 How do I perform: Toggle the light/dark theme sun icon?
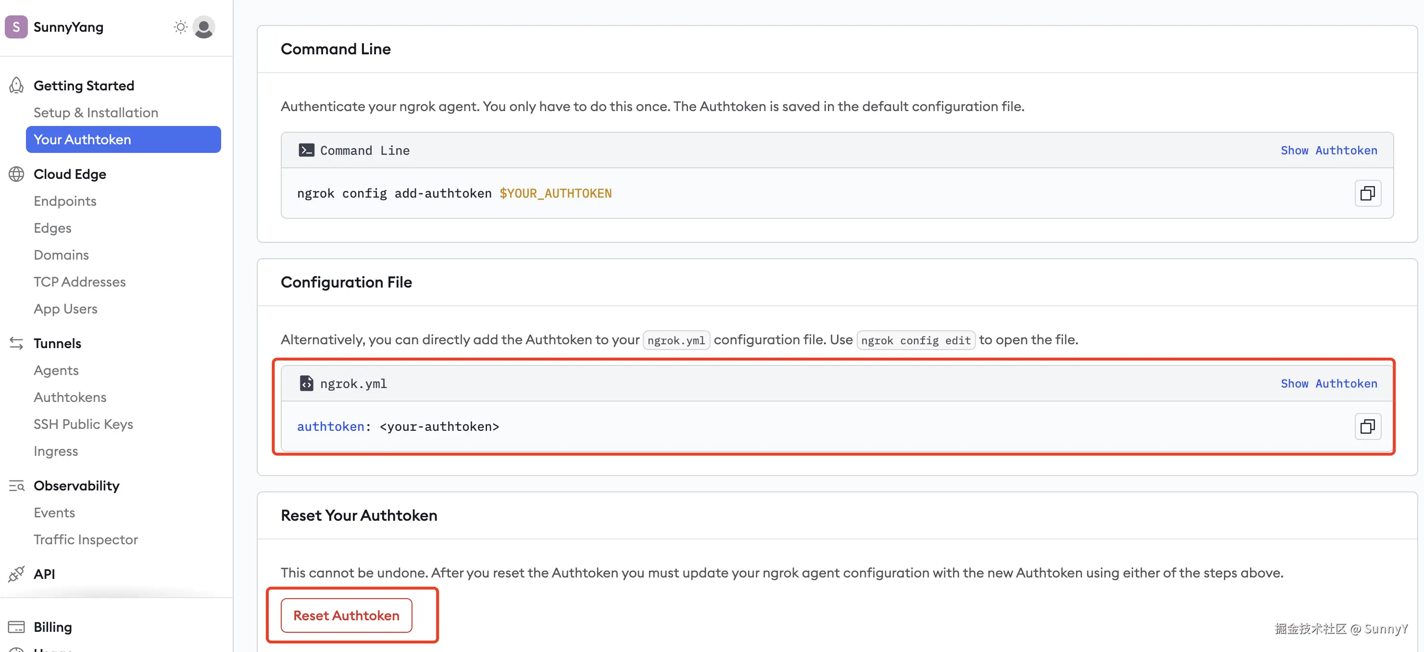(180, 27)
